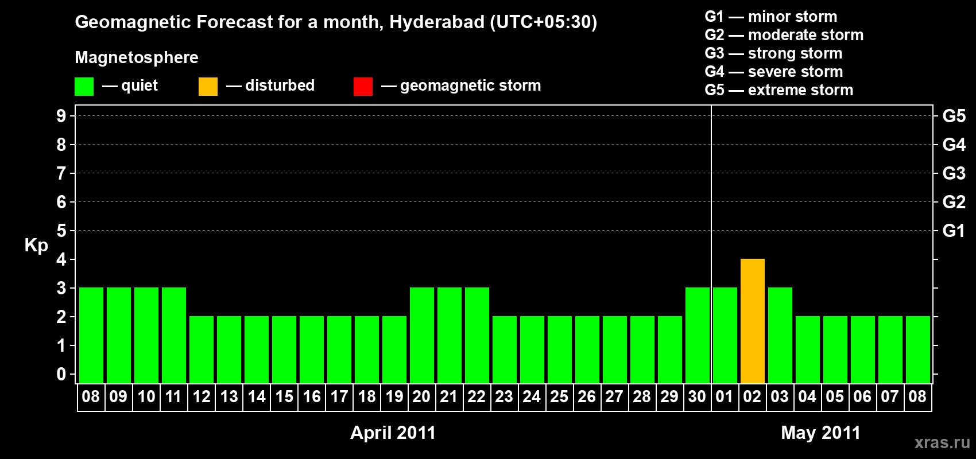Select the green bar for April 20
The height and width of the screenshot is (459, 976).
click(x=422, y=336)
